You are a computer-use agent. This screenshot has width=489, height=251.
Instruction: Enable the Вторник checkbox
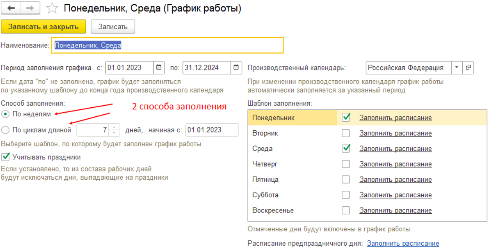click(x=346, y=133)
